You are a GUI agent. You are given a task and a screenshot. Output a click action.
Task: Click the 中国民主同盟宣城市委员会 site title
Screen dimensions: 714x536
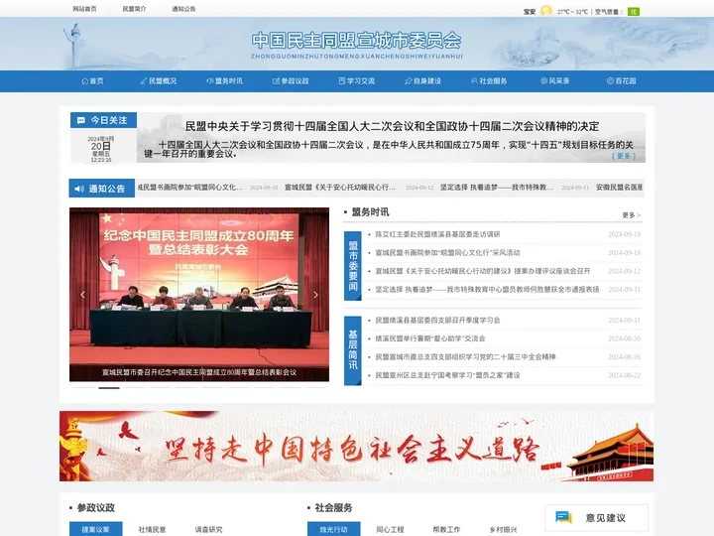[357, 41]
